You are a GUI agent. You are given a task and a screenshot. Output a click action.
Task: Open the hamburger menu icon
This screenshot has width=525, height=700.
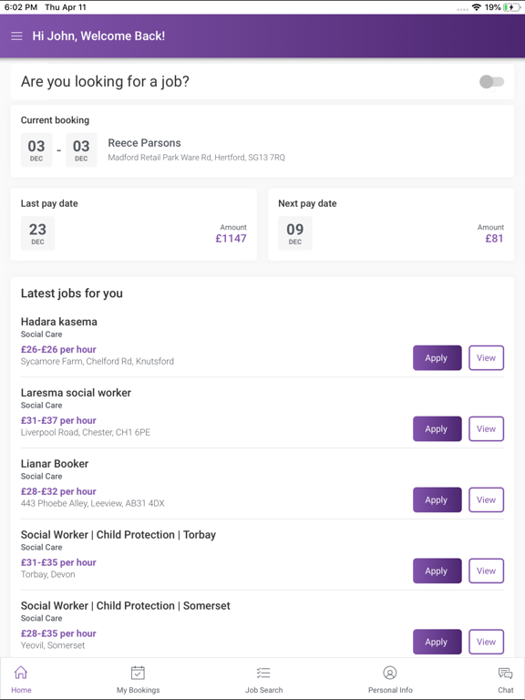(x=16, y=36)
